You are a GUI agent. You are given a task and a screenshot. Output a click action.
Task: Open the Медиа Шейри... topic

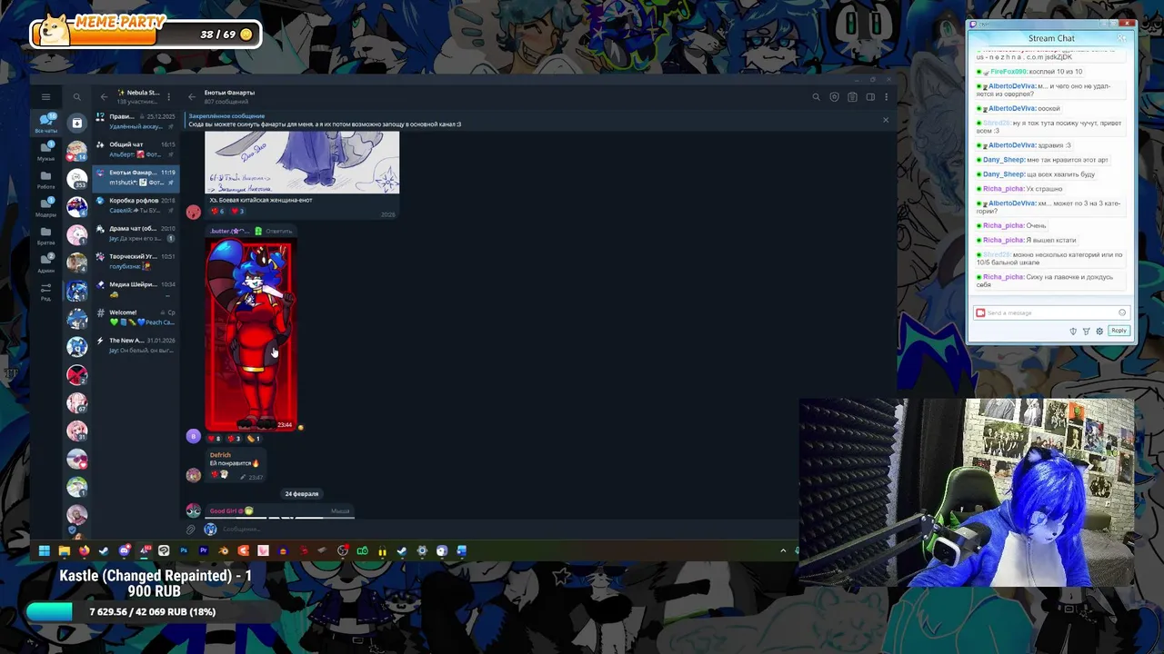136,290
